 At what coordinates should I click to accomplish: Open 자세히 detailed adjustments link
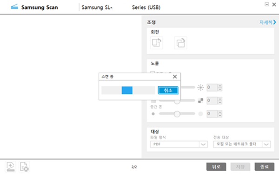268,22
